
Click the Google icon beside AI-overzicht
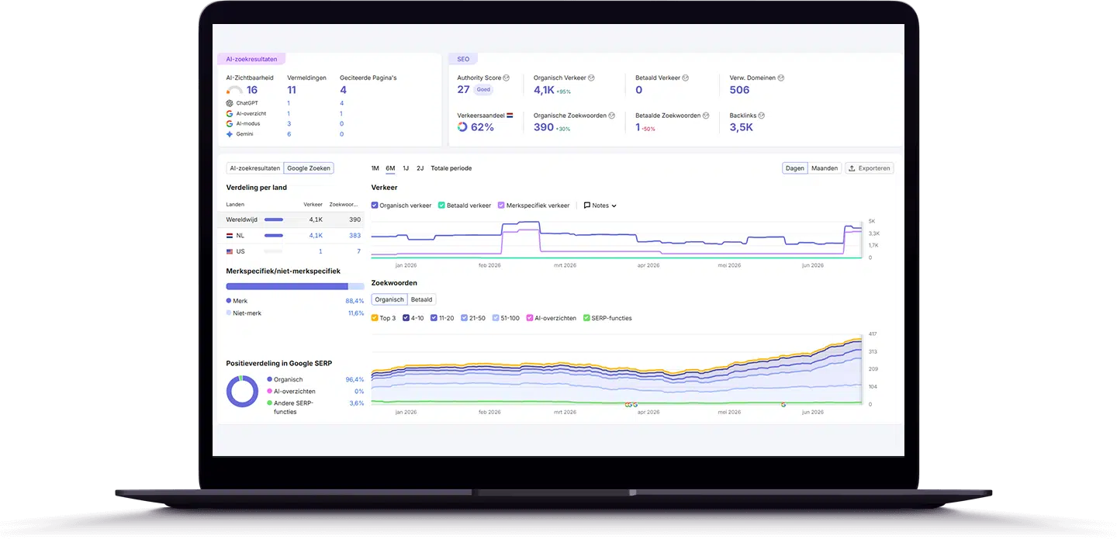point(230,113)
